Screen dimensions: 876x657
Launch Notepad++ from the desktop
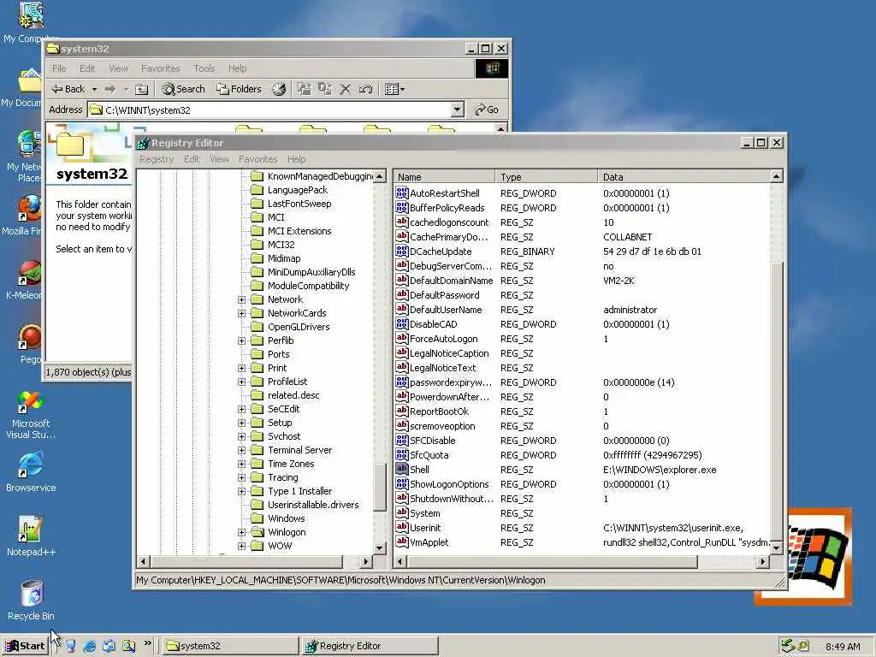pyautogui.click(x=31, y=536)
